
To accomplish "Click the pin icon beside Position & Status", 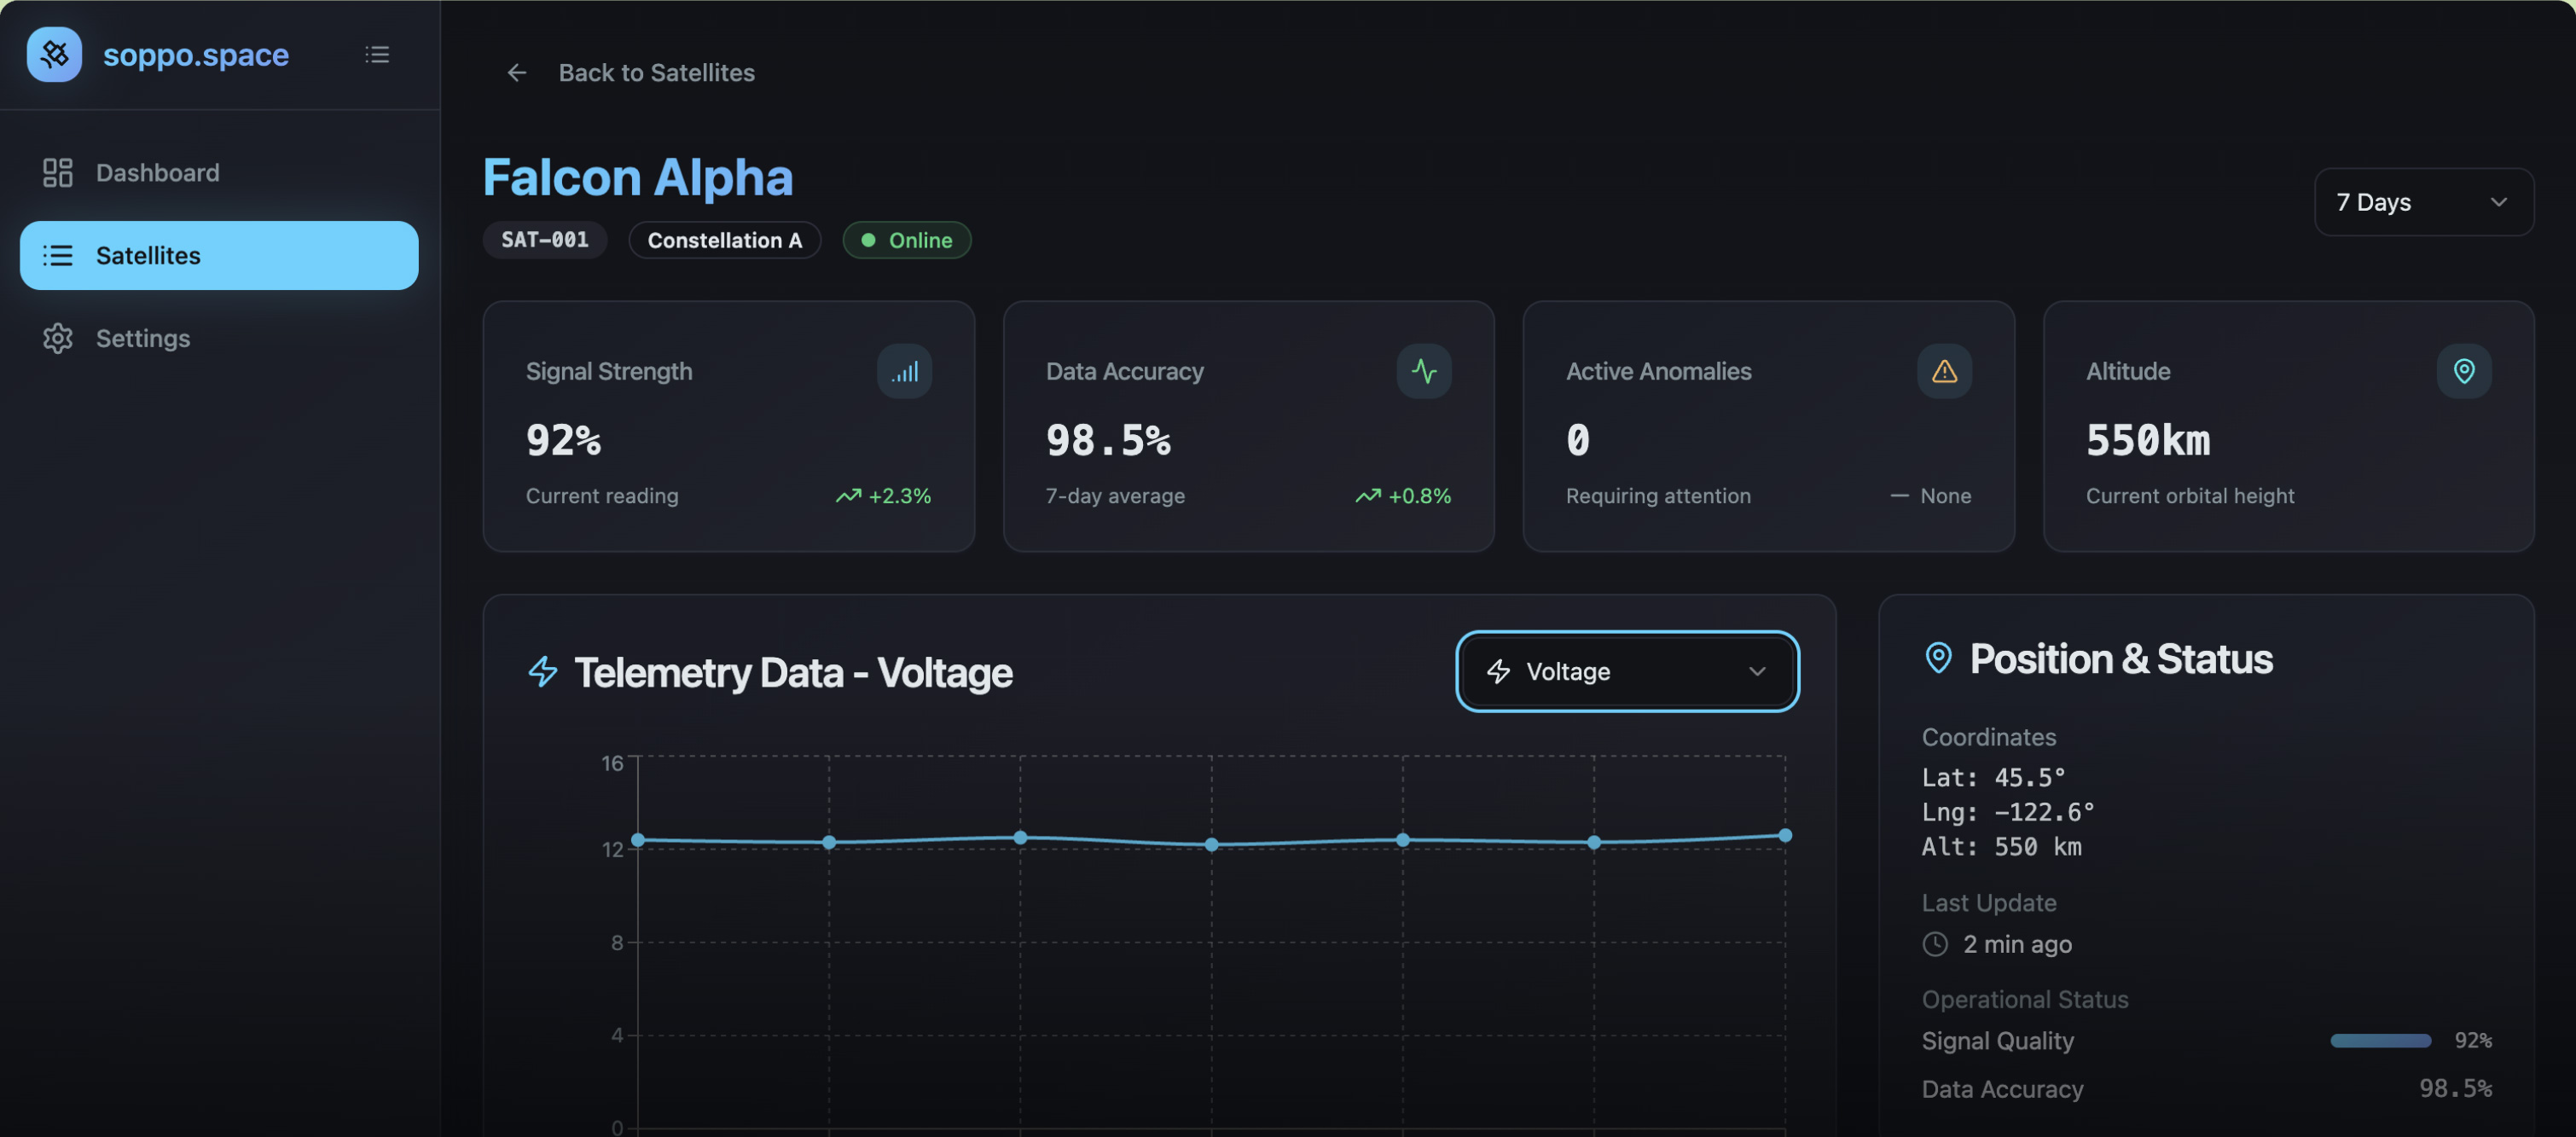I will tap(1938, 658).
